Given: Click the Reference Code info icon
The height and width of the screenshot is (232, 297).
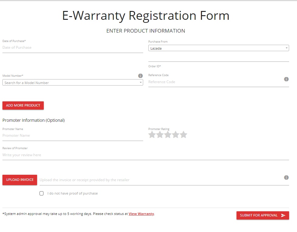Looking at the screenshot, I should click(286, 79).
